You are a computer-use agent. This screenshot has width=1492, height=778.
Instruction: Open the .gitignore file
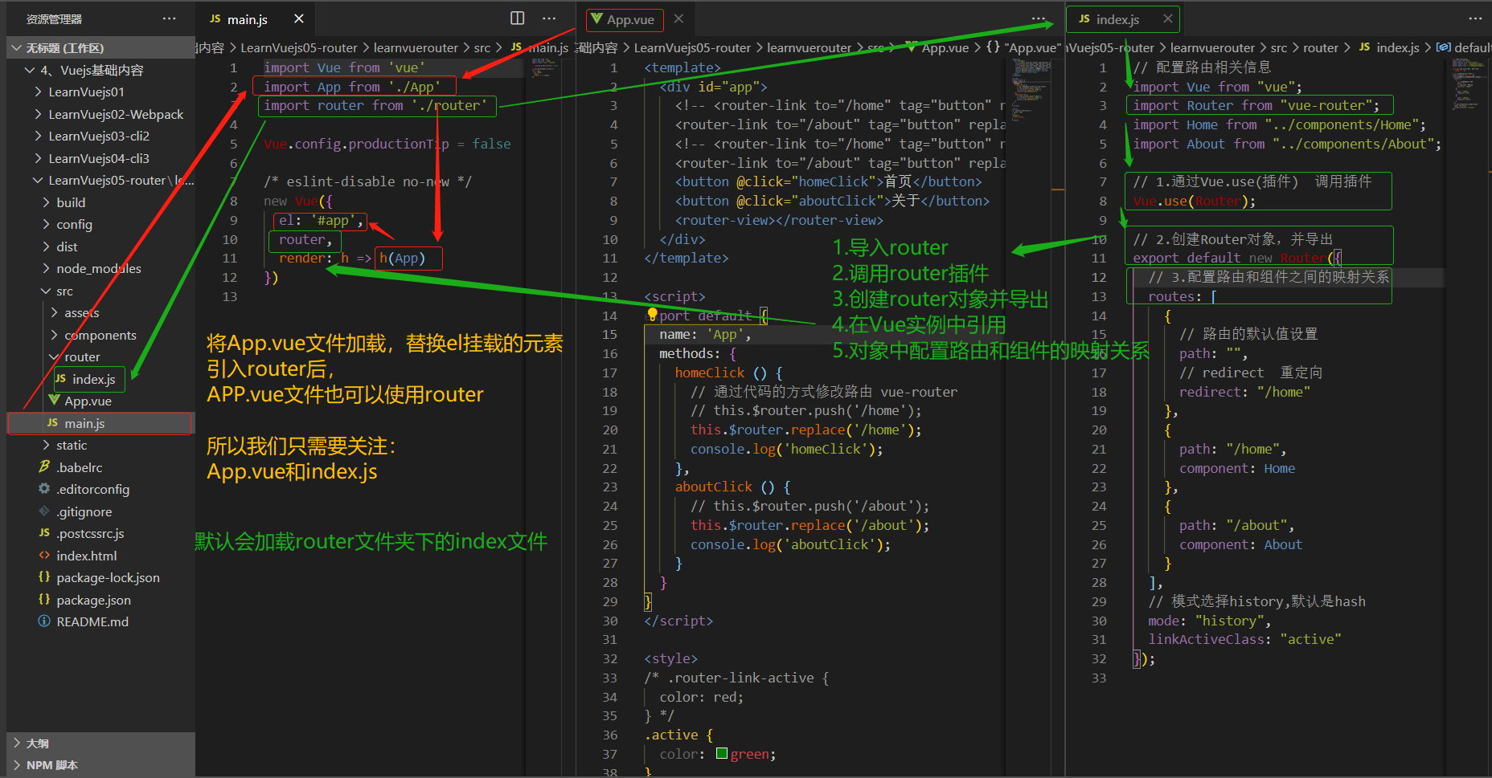point(100,511)
